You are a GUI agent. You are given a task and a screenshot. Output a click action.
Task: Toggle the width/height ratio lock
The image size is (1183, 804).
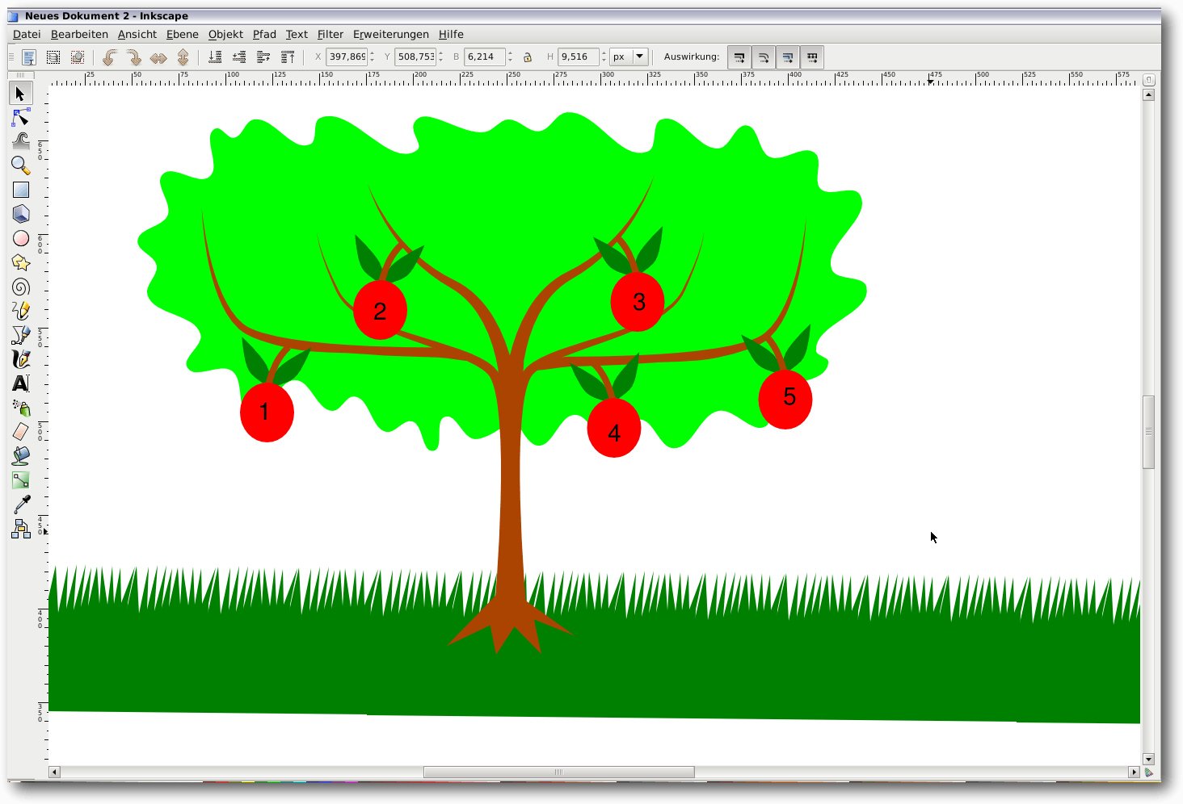[x=528, y=57]
